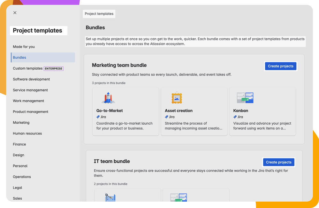
Task: Click the Go-to-Market rocket icon
Action: click(108, 98)
